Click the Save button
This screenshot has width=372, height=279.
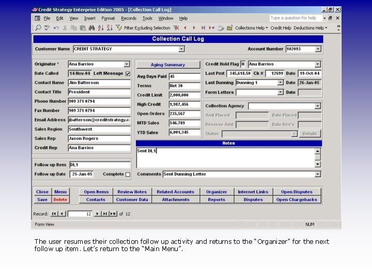click(42, 199)
